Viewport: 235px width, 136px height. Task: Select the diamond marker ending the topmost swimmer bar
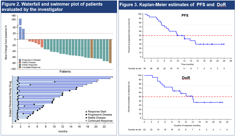point(112,77)
